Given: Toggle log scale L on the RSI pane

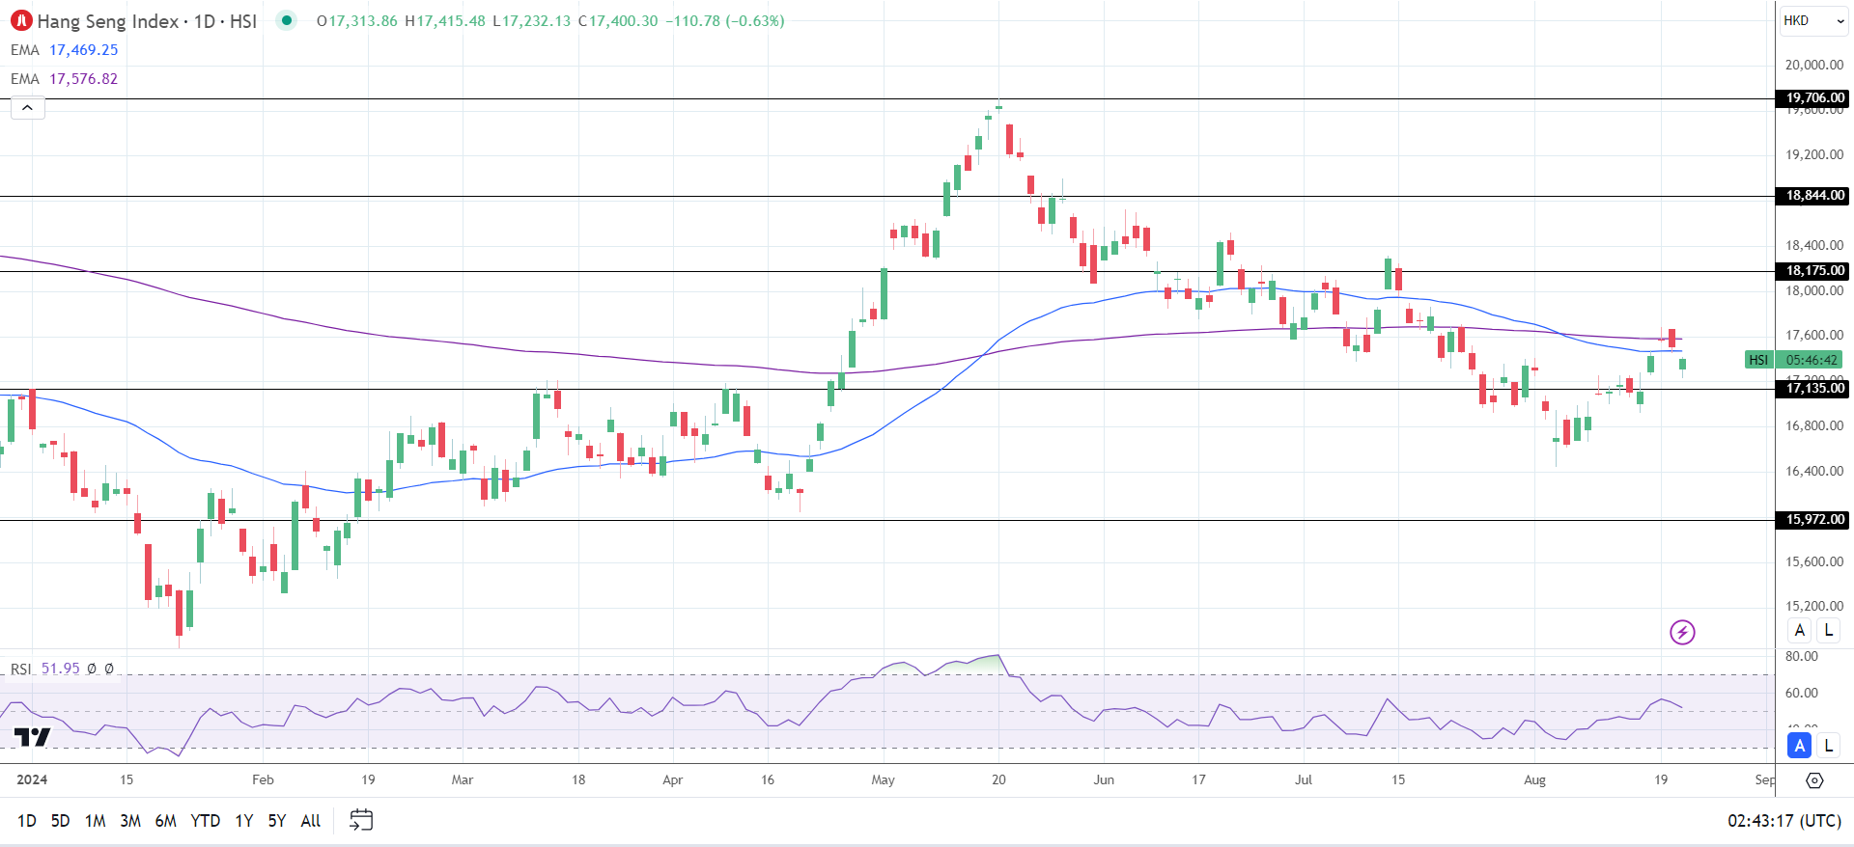Looking at the screenshot, I should (1828, 746).
